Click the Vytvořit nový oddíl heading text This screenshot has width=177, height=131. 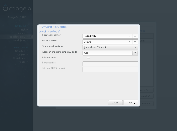tap(49, 32)
